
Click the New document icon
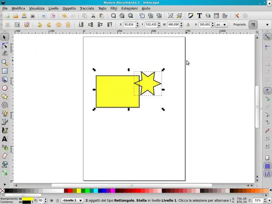tap(8, 16)
